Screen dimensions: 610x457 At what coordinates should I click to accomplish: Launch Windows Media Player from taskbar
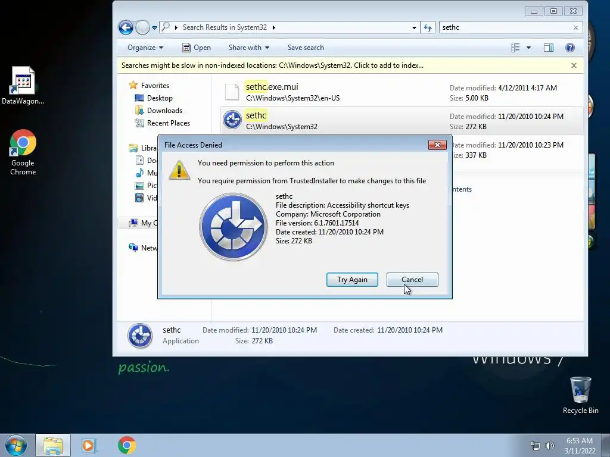coord(89,445)
